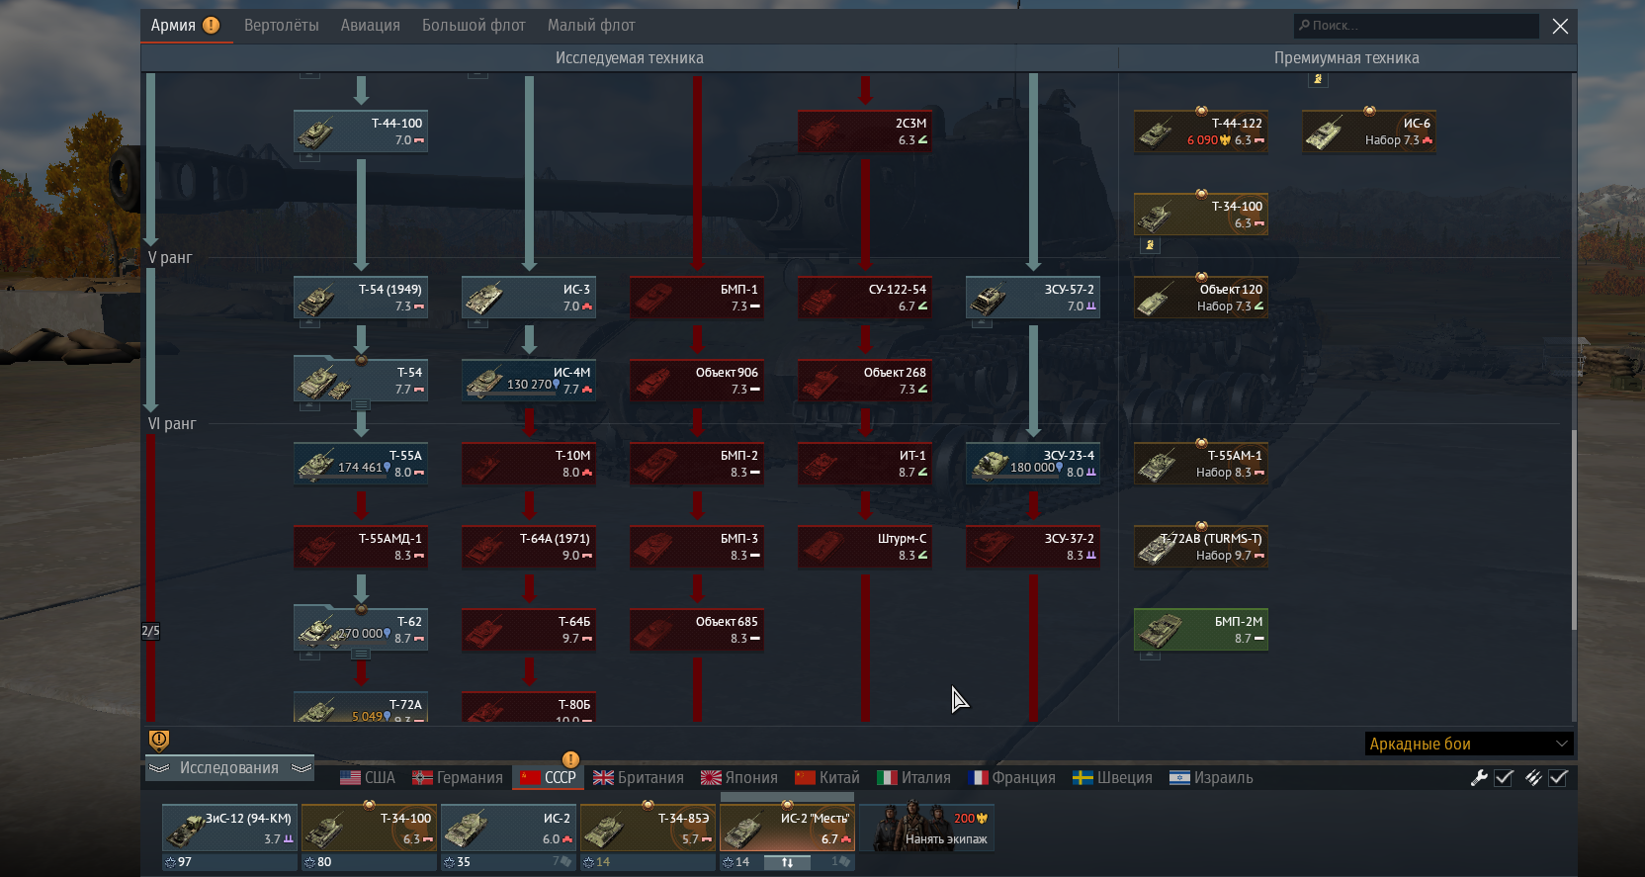1645x877 pixels.
Task: Select the ИС-2 crew slot
Action: (x=508, y=829)
